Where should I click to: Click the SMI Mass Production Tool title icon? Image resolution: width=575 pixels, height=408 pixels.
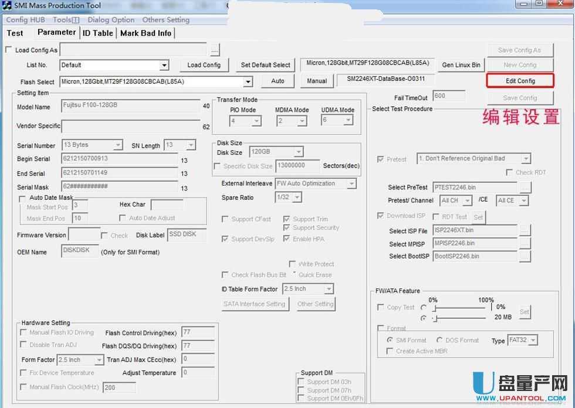point(7,5)
